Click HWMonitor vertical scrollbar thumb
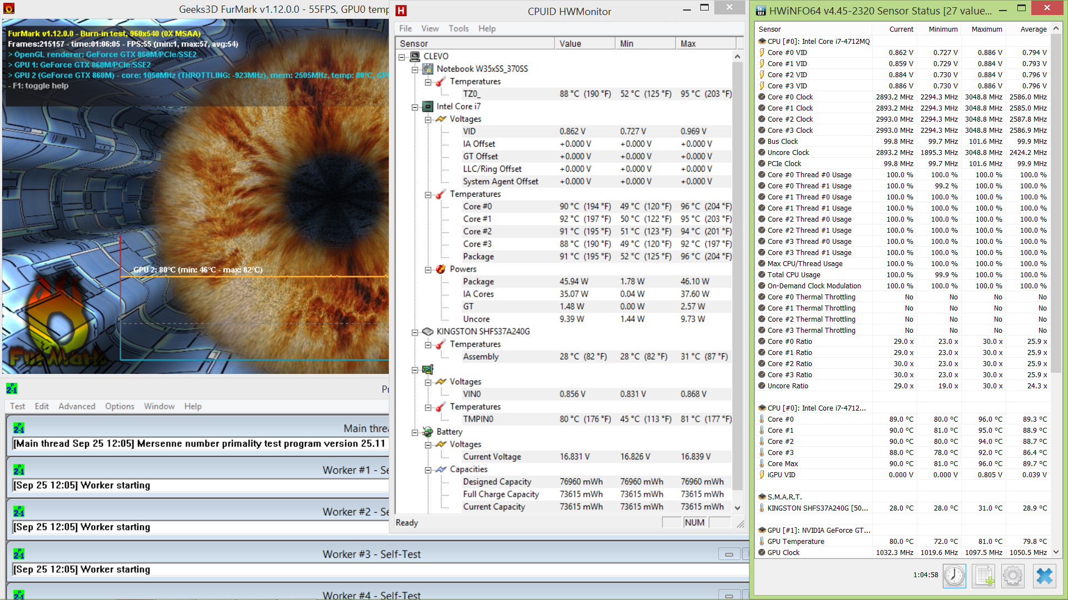Screen dimensions: 1068x600 click(x=738, y=276)
